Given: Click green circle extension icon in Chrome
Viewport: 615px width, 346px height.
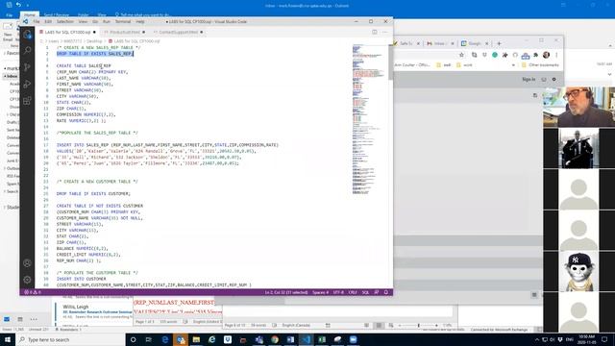Looking at the screenshot, I should (495, 55).
